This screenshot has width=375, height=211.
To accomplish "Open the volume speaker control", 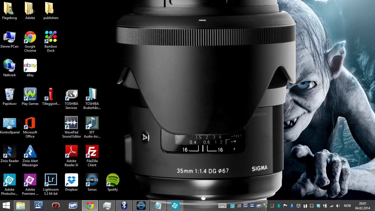I will [x=338, y=206].
